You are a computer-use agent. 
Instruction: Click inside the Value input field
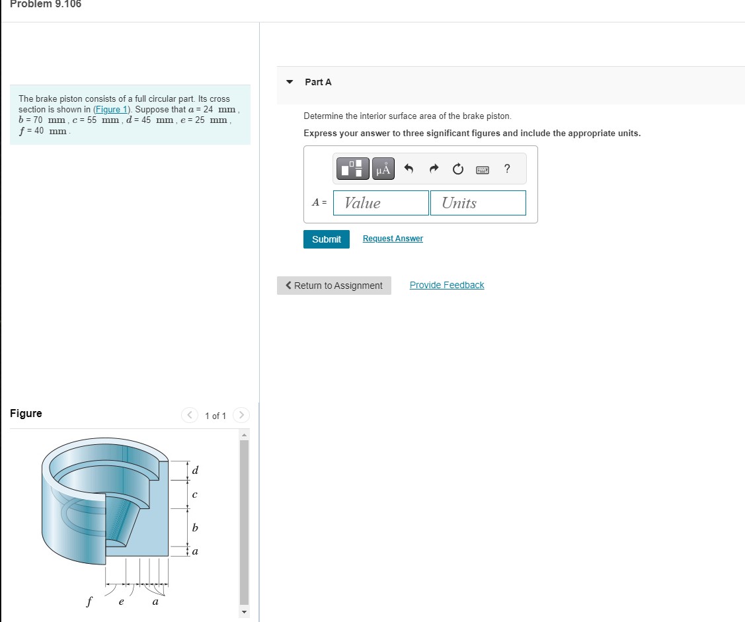pos(380,202)
